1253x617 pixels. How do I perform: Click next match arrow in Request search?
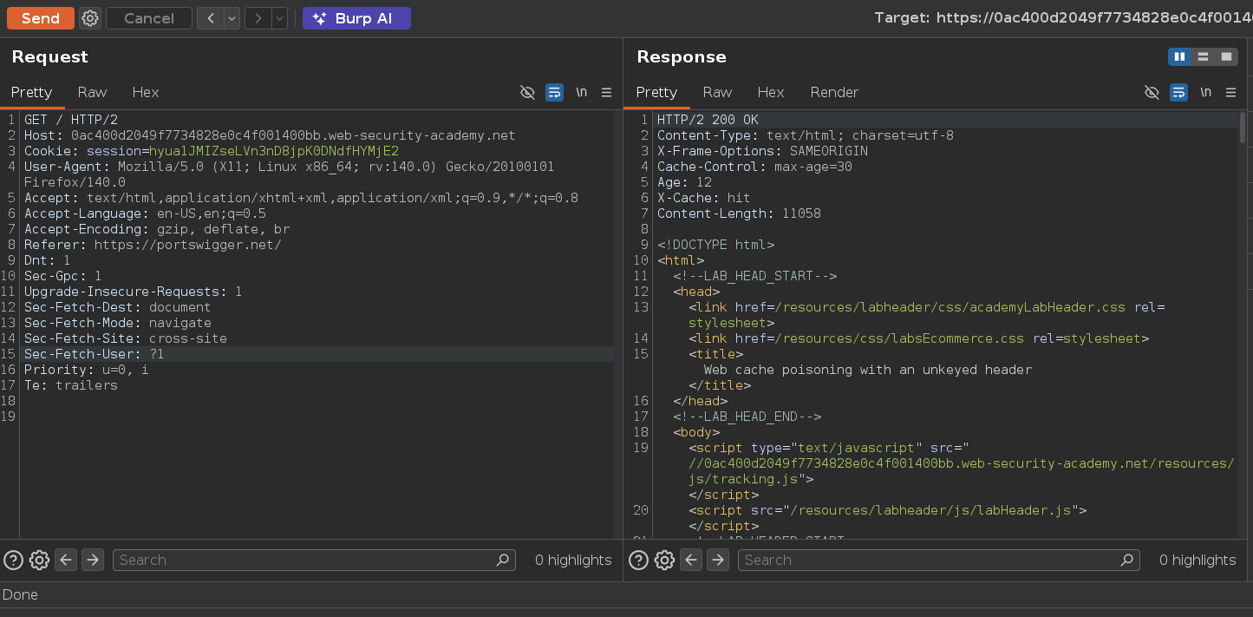point(93,560)
